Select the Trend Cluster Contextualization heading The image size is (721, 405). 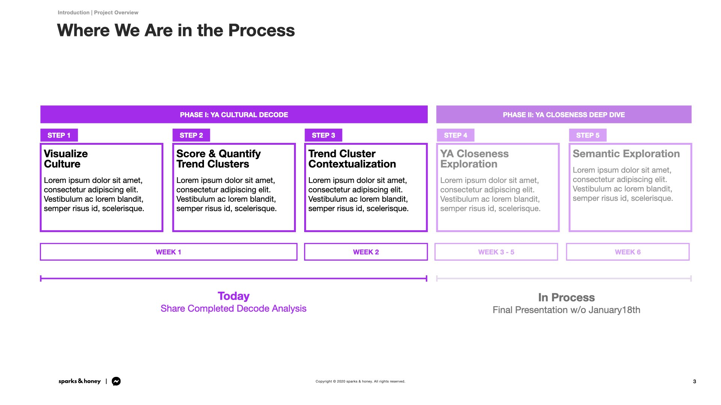(x=352, y=159)
